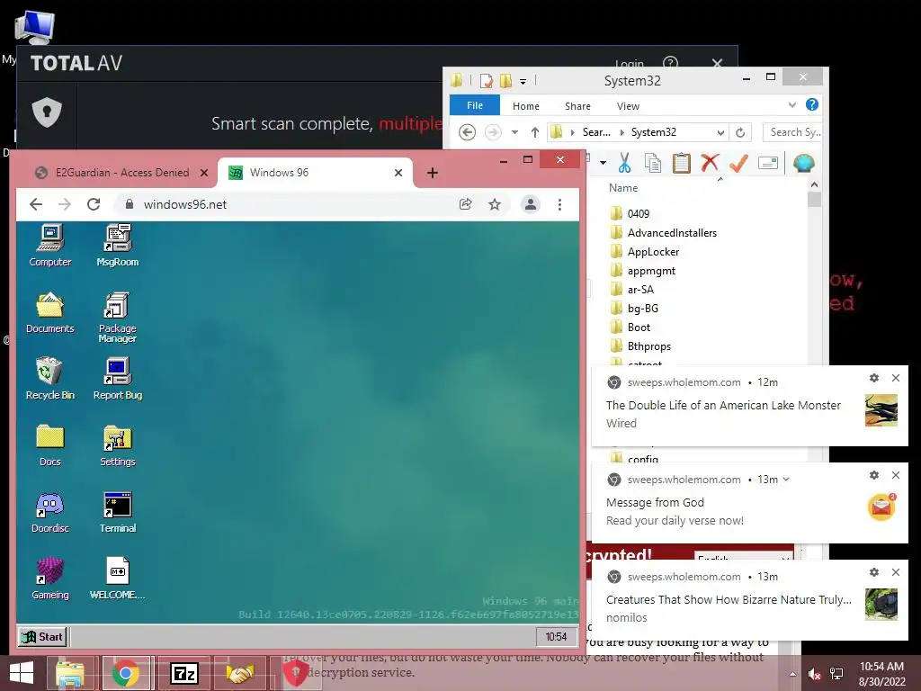921x691 pixels.
Task: Refresh the System32 folder view
Action: (x=740, y=133)
